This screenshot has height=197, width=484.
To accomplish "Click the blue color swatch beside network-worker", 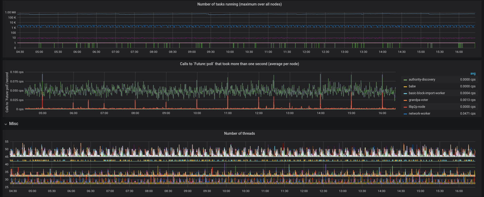I will 405,114.
